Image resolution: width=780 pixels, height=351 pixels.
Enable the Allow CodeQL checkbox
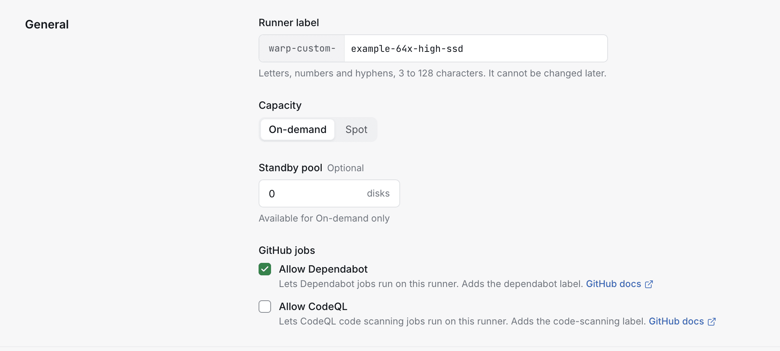pyautogui.click(x=265, y=307)
